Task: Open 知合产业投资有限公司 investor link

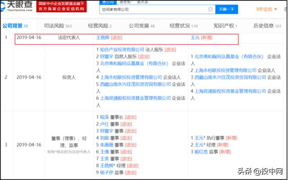Action: tap(122, 49)
